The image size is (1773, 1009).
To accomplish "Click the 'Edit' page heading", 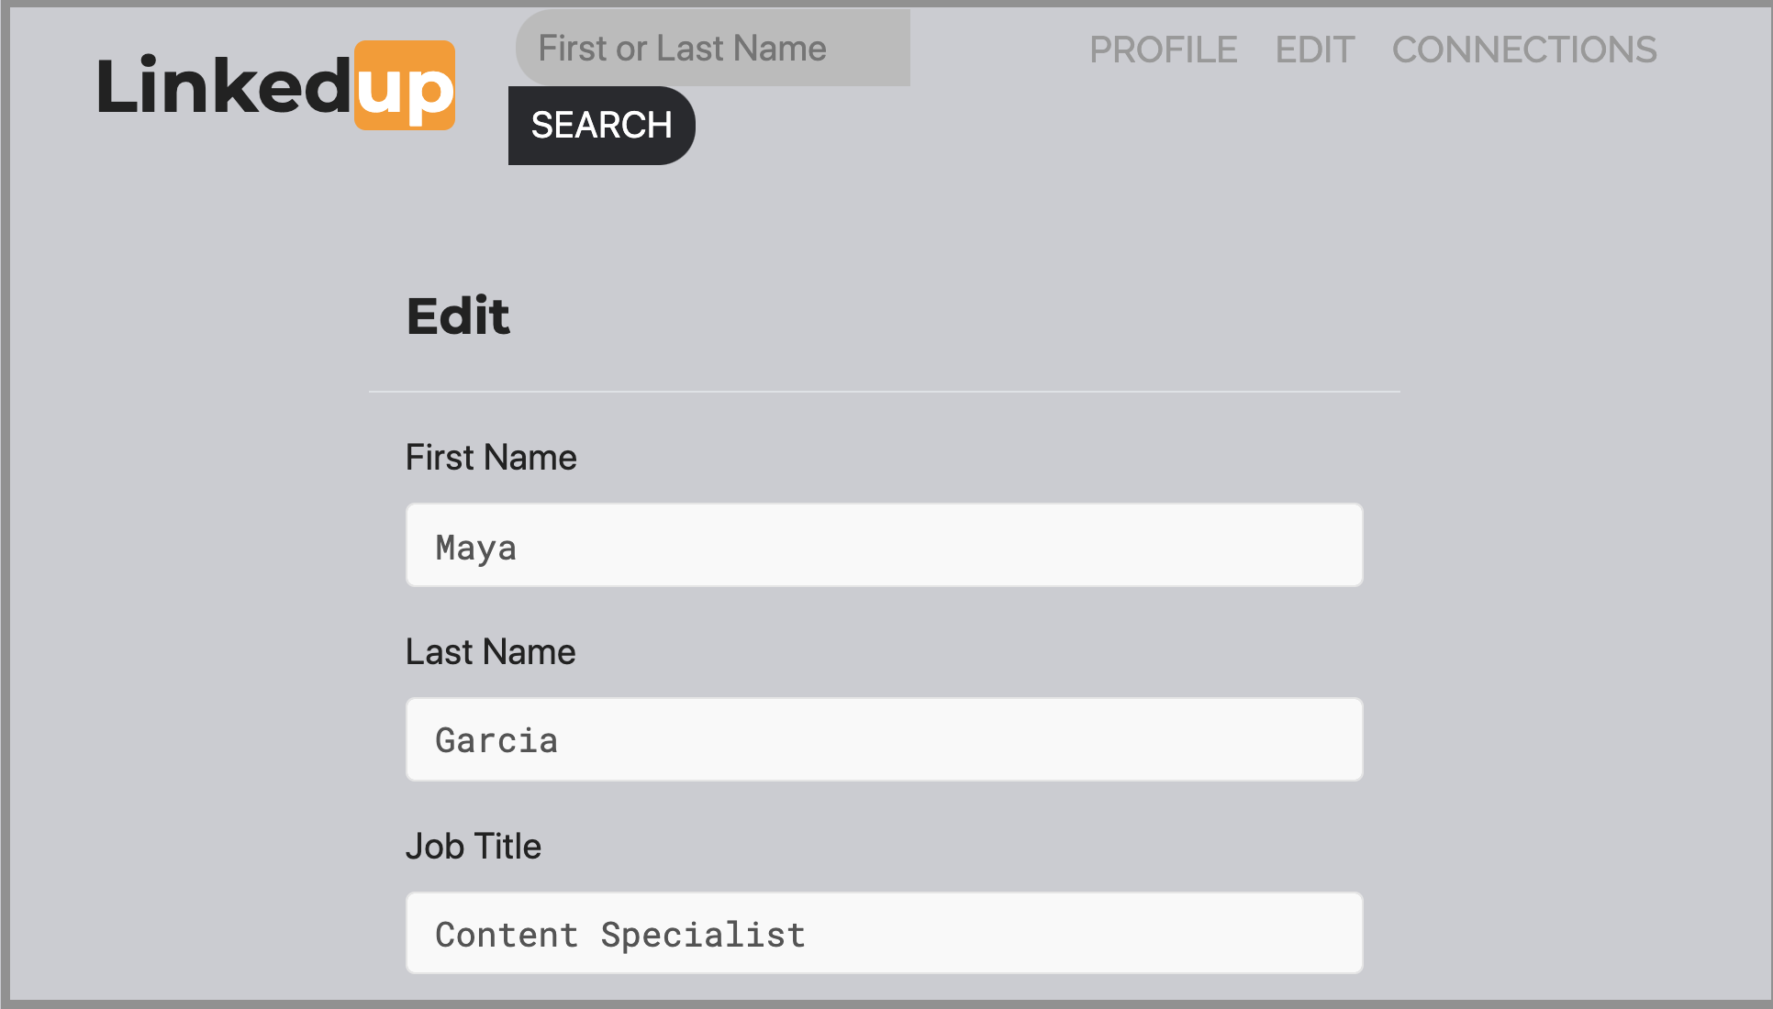I will click(x=458, y=316).
